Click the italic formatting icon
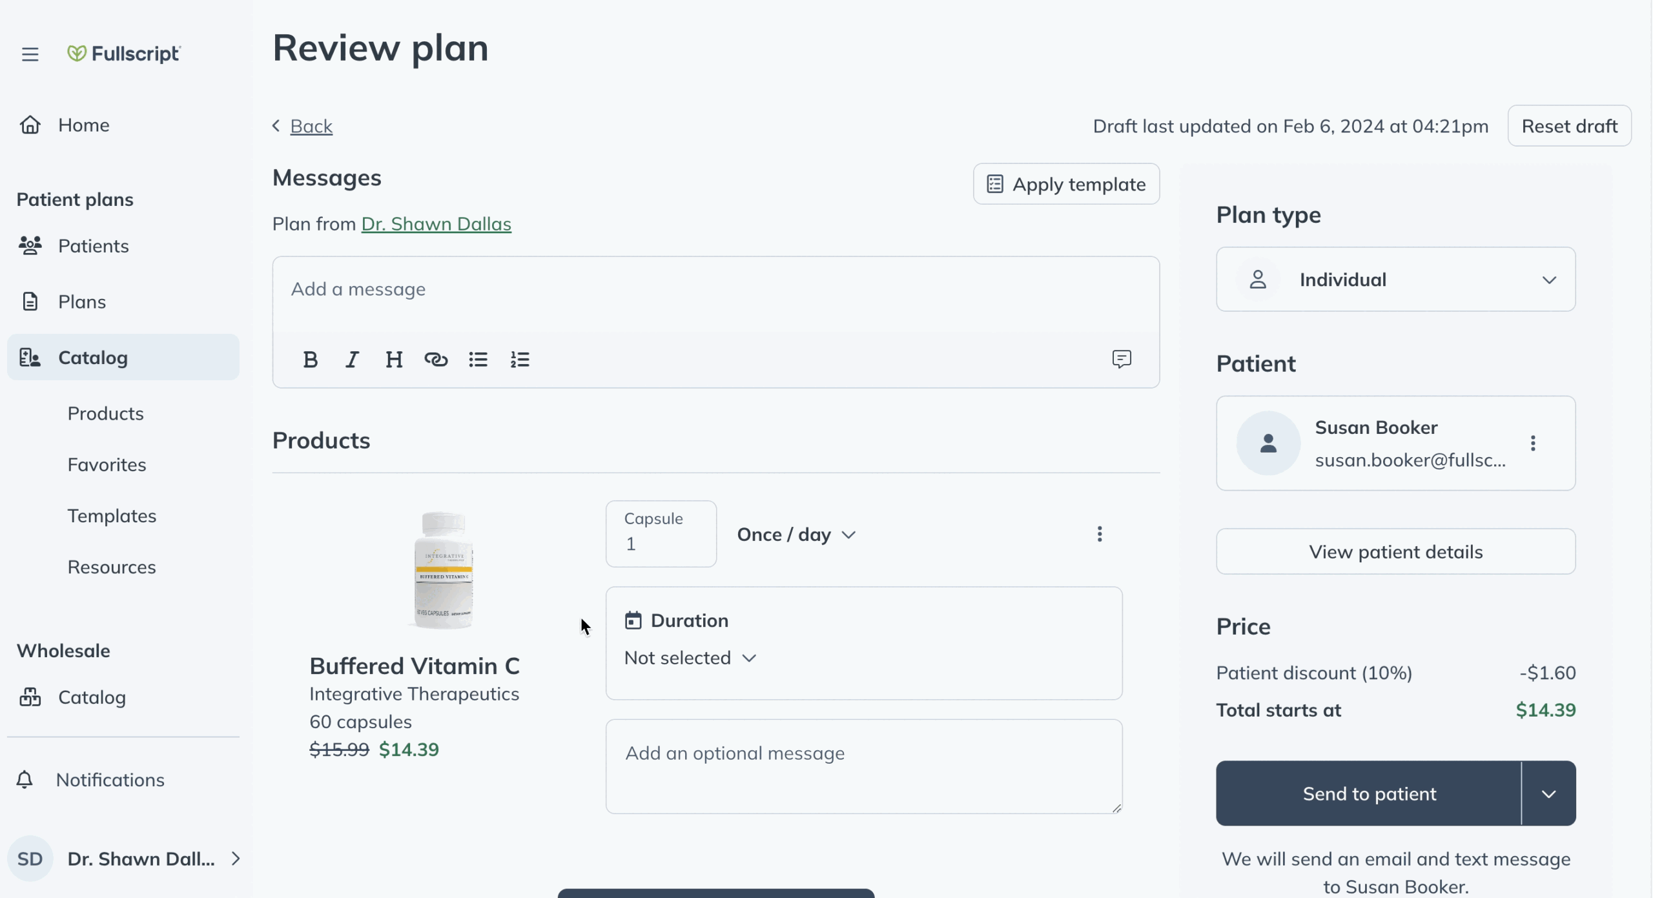 (352, 358)
